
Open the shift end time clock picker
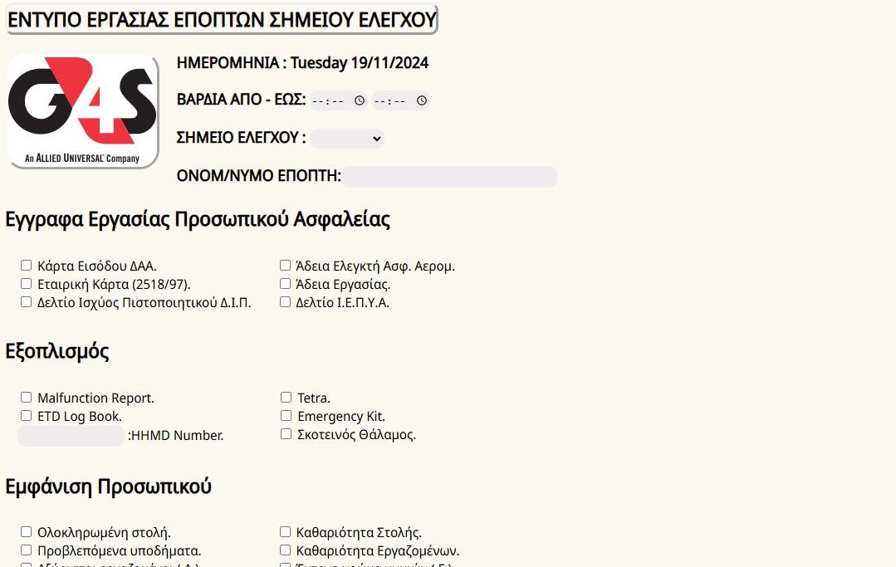point(422,100)
